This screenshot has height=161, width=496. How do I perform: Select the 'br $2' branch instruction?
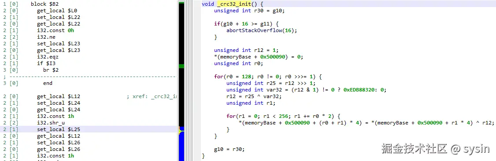click(x=51, y=70)
